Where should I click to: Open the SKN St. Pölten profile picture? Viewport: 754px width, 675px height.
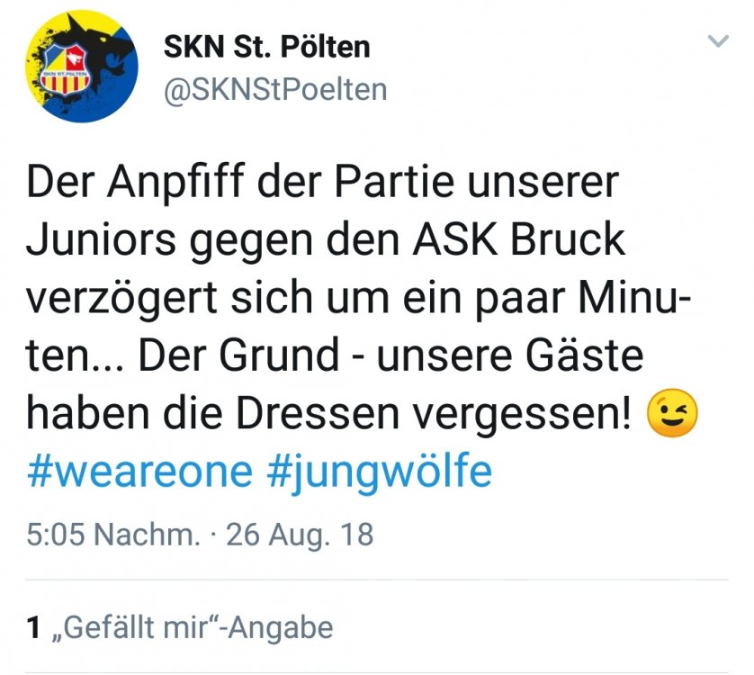click(82, 66)
